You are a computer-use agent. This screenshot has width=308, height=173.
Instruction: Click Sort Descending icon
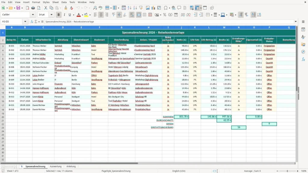135,8
